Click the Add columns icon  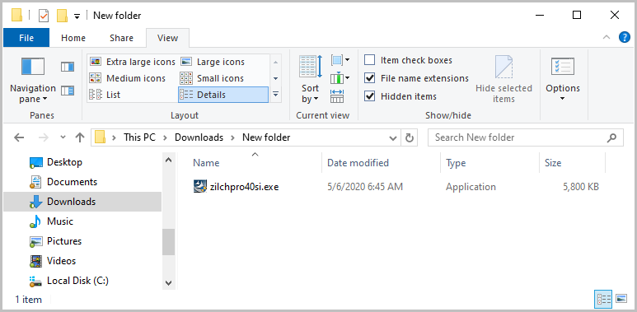click(x=340, y=77)
